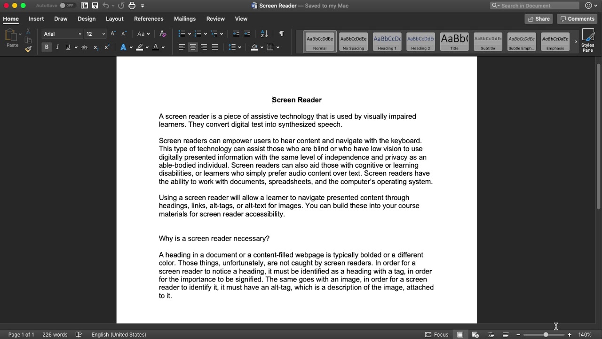Open the template browser icon beside Save
The image size is (602, 339).
click(84, 6)
